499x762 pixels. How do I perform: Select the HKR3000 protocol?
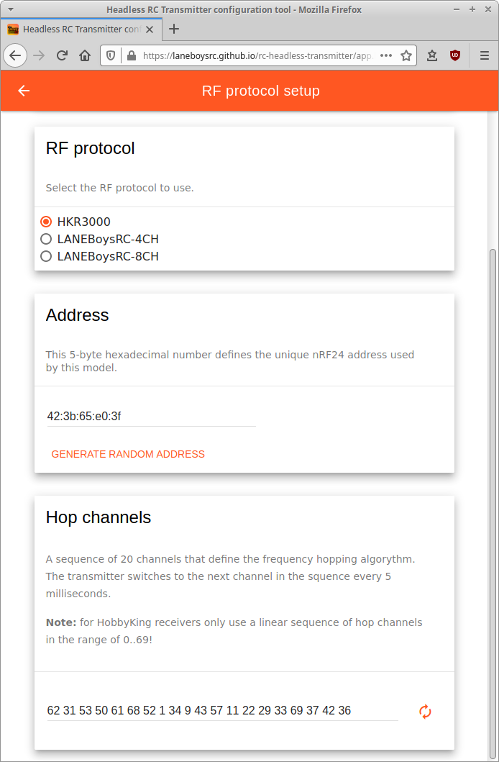coord(46,222)
